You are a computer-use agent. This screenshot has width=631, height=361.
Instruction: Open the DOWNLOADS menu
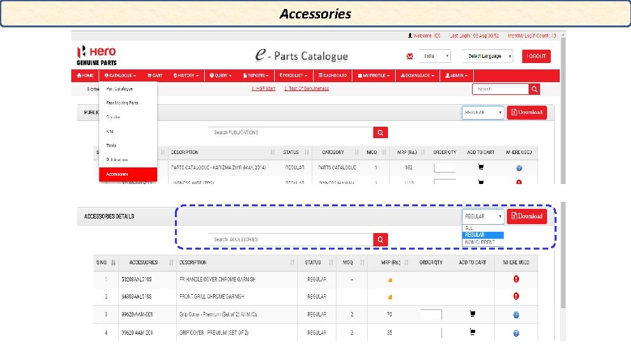[417, 76]
